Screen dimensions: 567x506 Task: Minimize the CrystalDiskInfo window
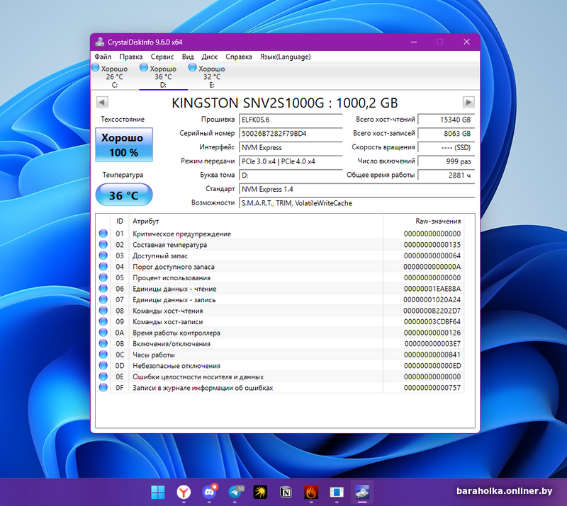tap(414, 42)
